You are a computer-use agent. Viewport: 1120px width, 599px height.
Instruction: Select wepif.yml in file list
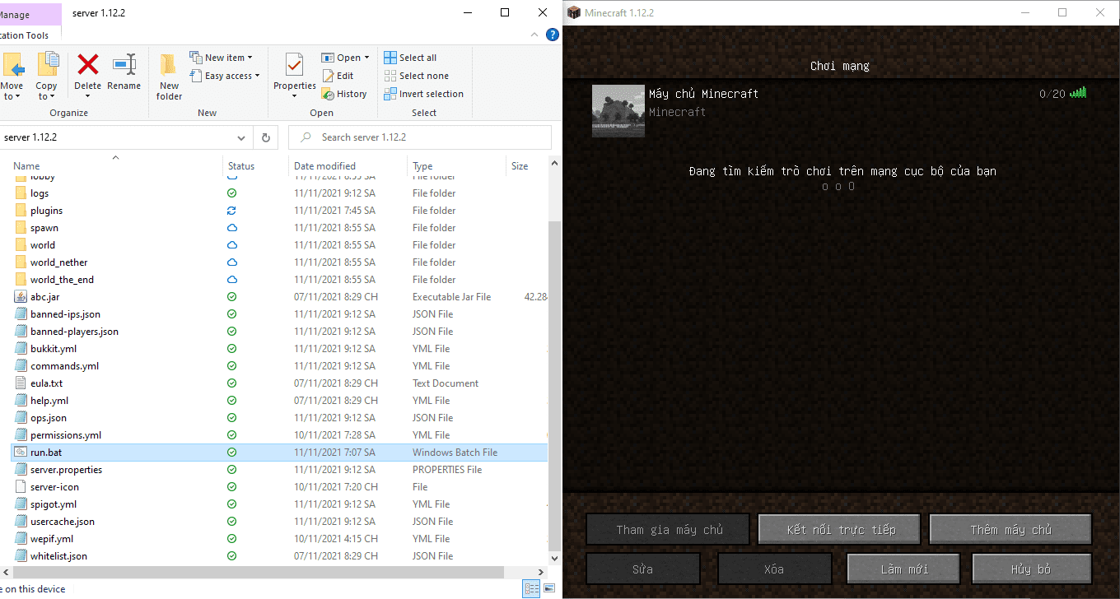pos(52,539)
